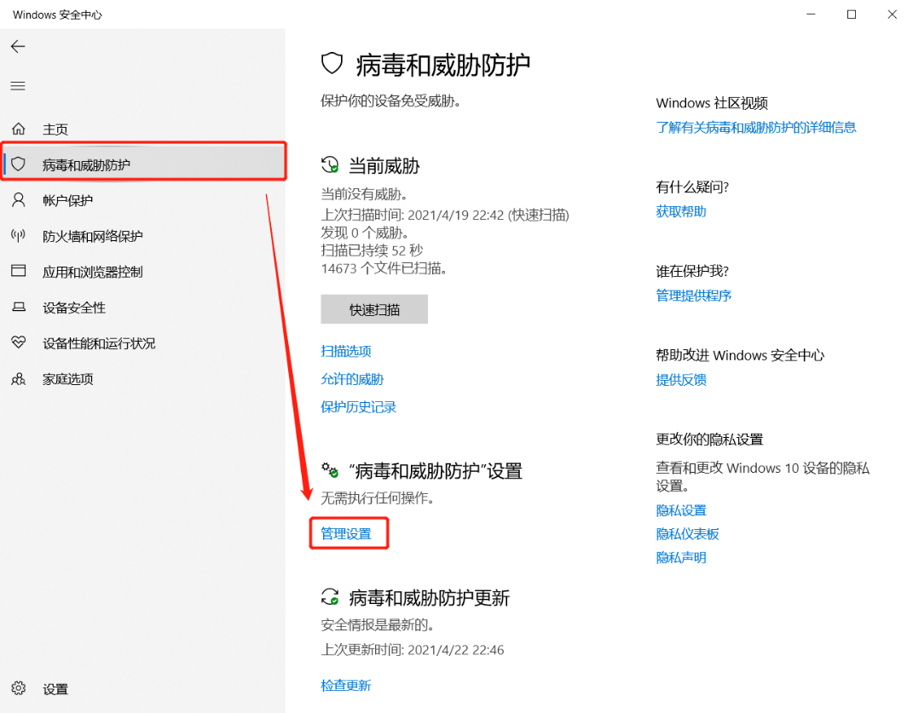913x713 pixels.
Task: Open the 隐私仪表板 privacy dashboard
Action: click(x=687, y=533)
